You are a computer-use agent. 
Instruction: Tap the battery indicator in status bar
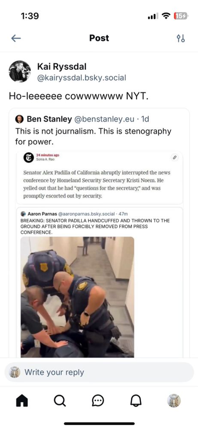(x=181, y=16)
